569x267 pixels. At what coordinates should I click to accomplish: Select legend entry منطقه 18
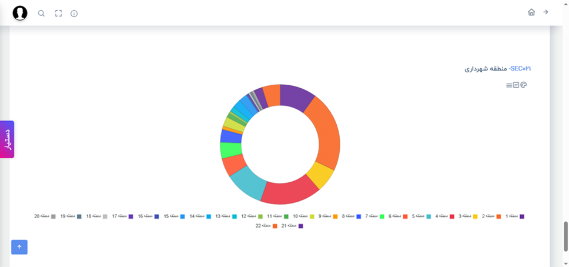click(97, 216)
